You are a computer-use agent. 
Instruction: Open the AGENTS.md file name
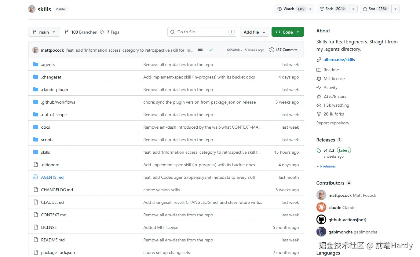(x=52, y=177)
